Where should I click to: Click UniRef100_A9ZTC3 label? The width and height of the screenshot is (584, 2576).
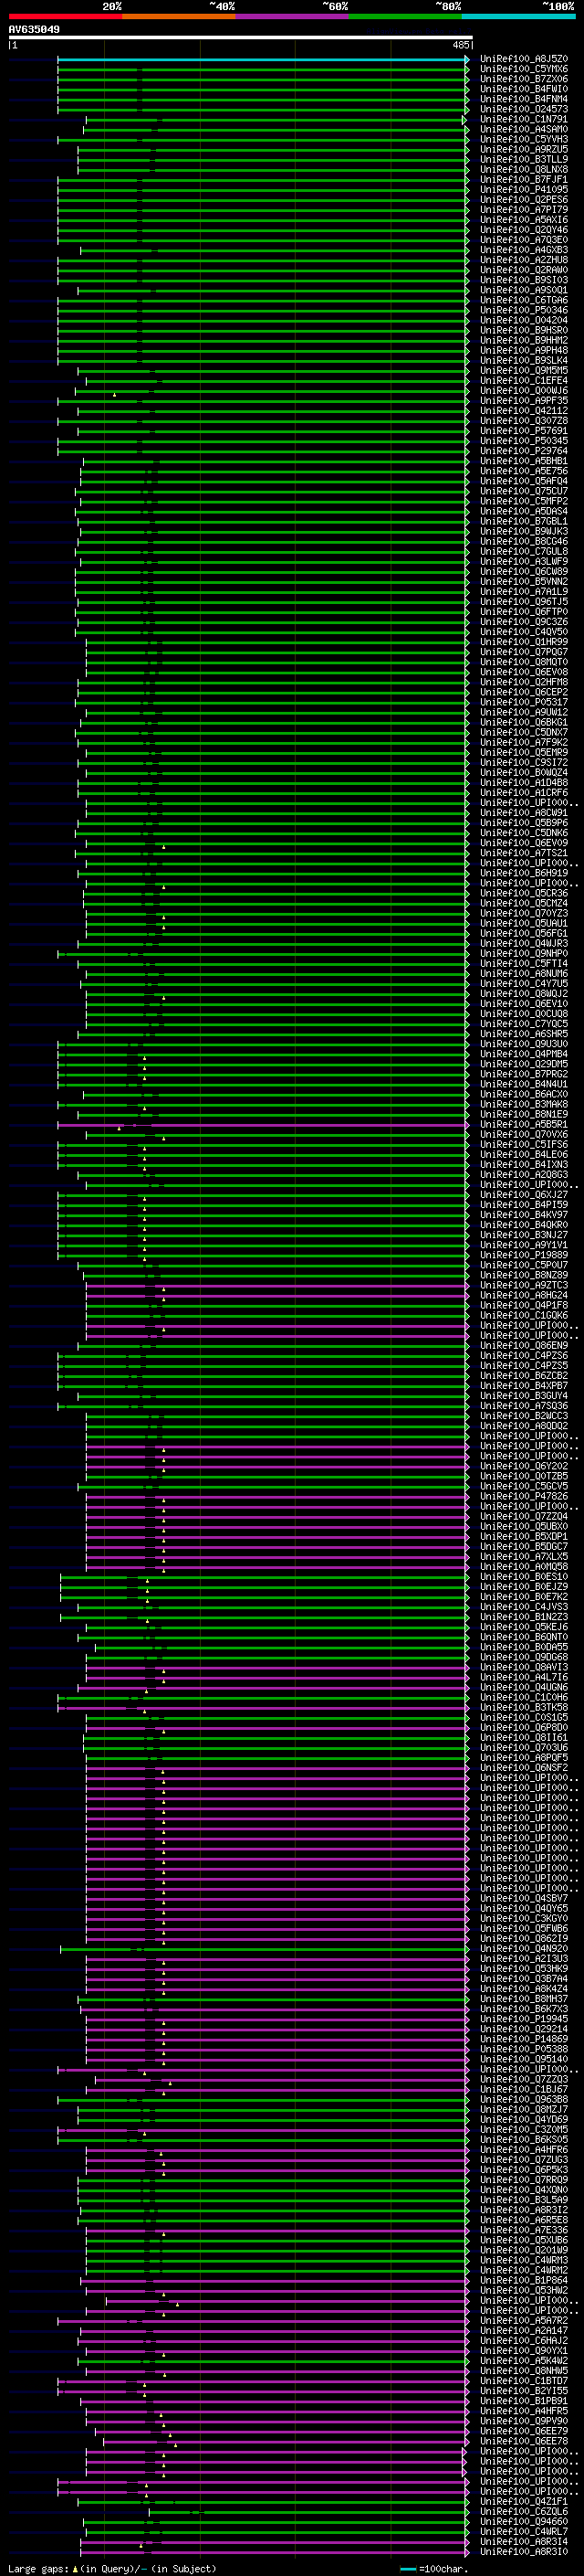524,1285
